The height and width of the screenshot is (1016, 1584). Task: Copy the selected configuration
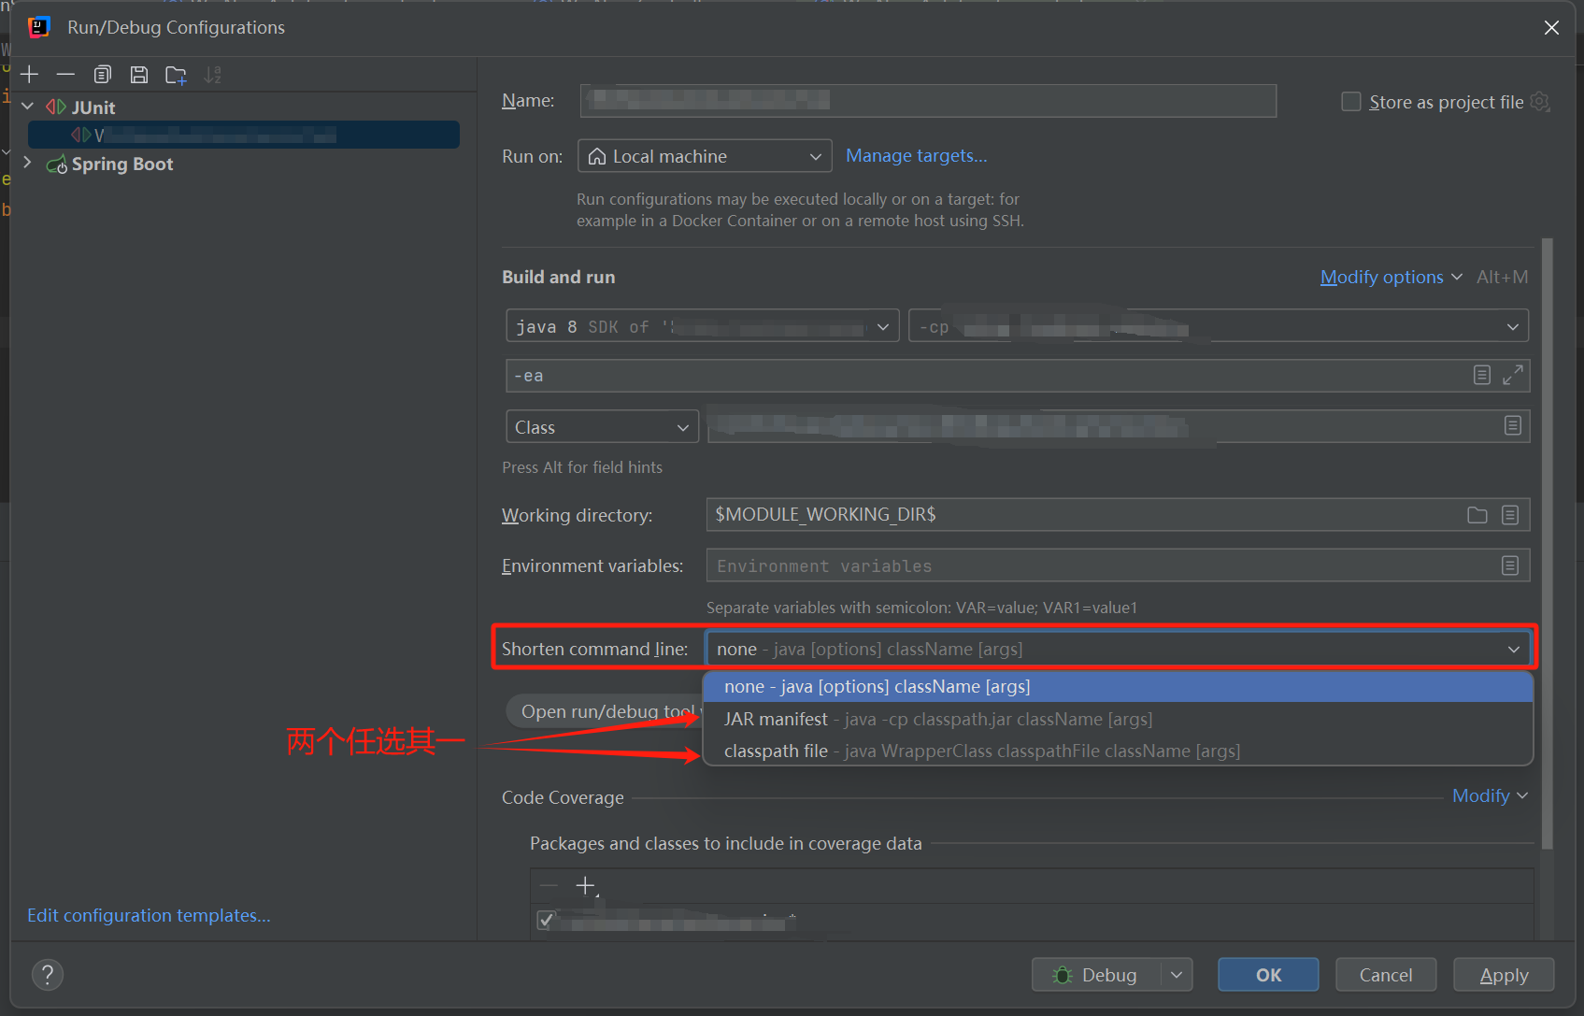point(103,75)
